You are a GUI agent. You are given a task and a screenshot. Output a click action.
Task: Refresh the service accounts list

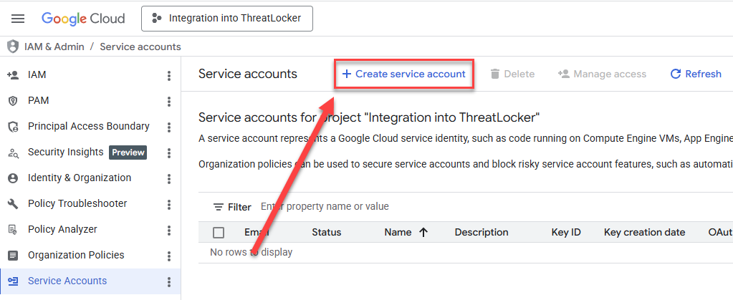(696, 74)
